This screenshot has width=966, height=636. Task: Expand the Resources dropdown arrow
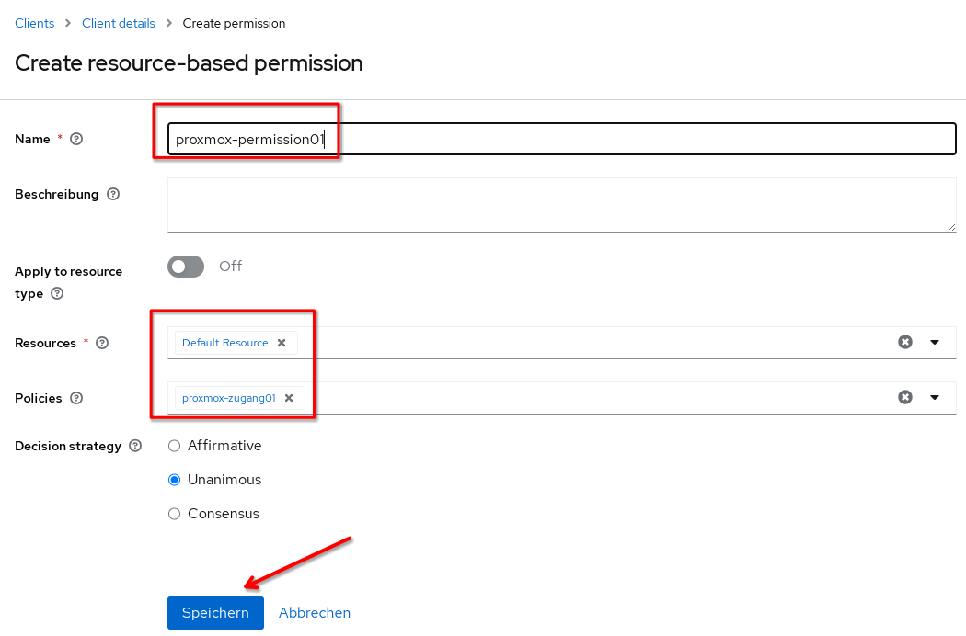(935, 342)
